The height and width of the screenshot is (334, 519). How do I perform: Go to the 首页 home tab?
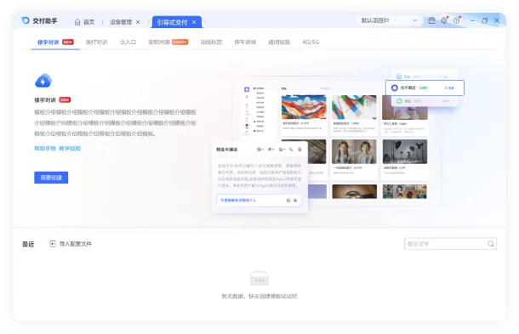click(84, 22)
